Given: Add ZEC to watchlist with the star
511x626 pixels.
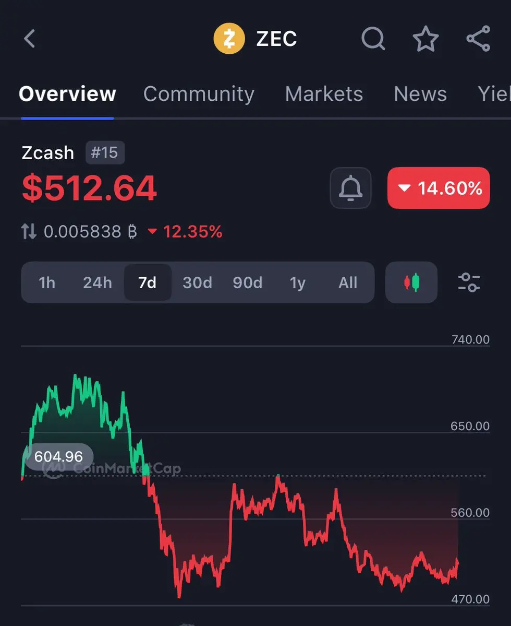Looking at the screenshot, I should 425,39.
